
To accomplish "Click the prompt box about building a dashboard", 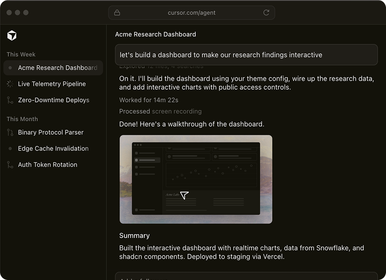I will pos(246,55).
